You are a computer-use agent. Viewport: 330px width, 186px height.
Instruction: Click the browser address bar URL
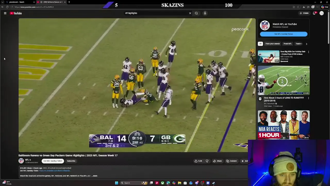tap(34, 7)
